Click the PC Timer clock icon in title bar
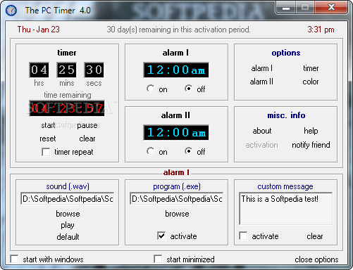This screenshot has height=270, width=353. [11, 11]
